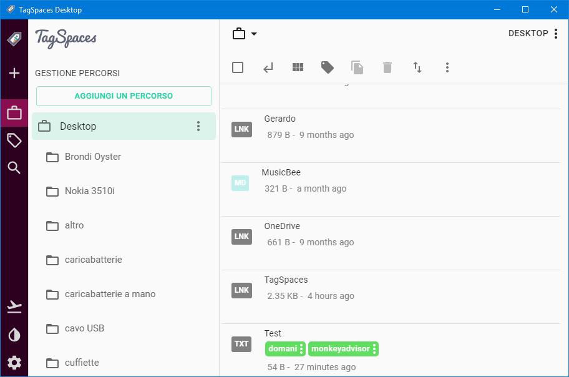Click the '2.35 KB - 4 hours ago' details
The height and width of the screenshot is (377, 569).
pyautogui.click(x=311, y=296)
